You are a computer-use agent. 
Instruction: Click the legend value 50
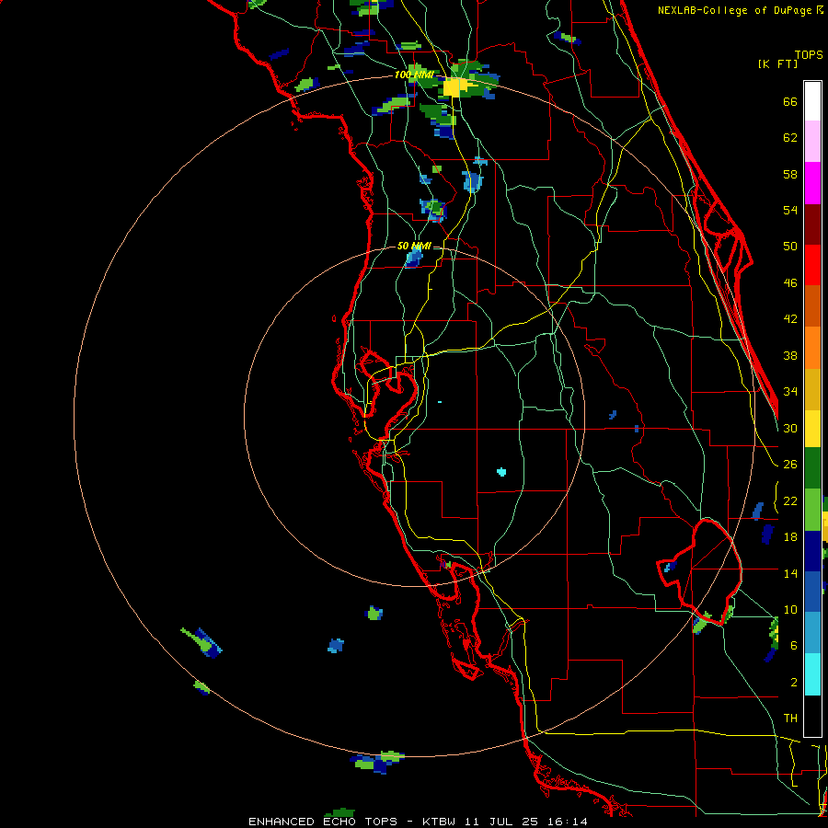[790, 247]
